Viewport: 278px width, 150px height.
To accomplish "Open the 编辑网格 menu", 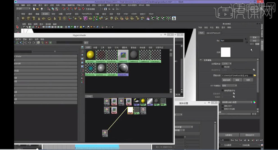I will (71, 5).
